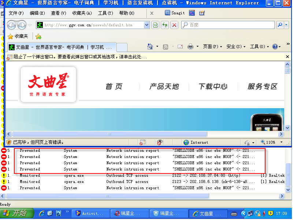Click the RSS feeds icon
293x220 pixels.
pos(166,47)
